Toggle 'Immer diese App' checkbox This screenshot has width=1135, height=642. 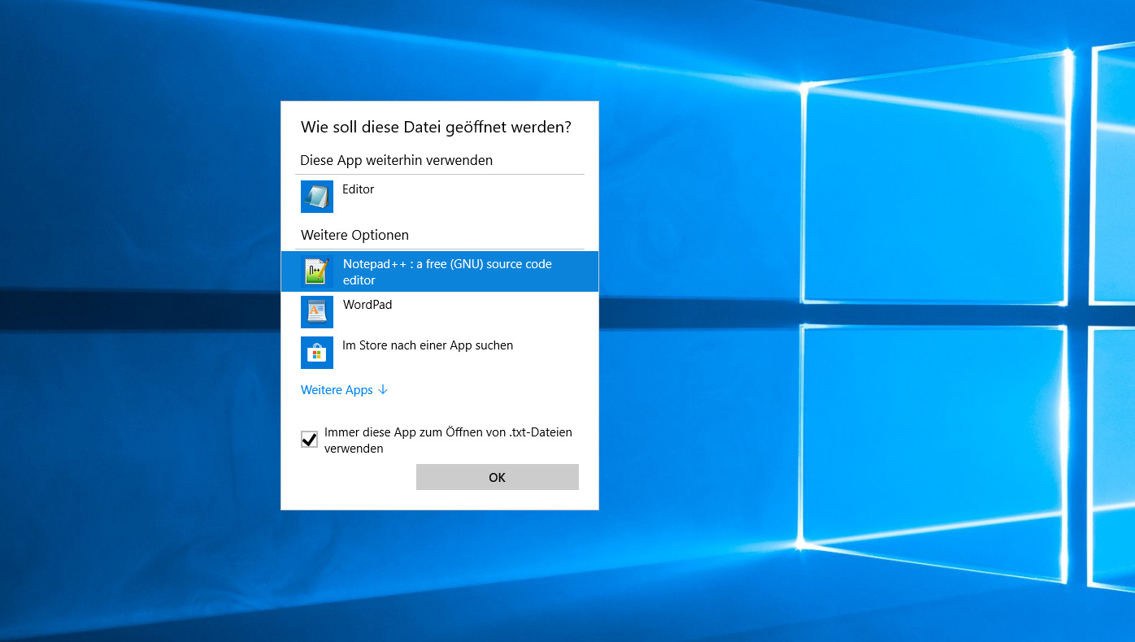pos(309,440)
